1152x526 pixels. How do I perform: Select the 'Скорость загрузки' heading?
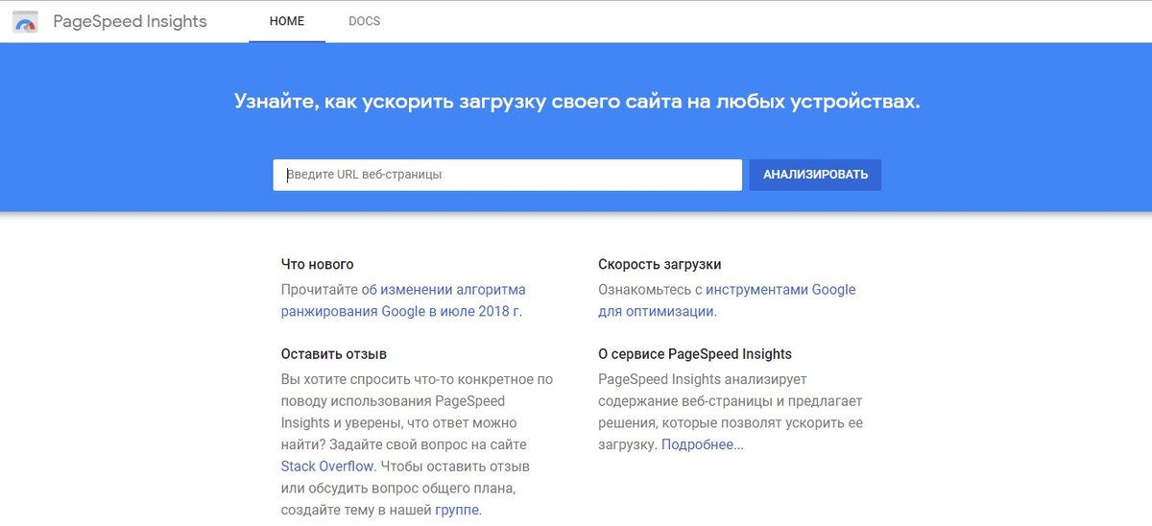coord(660,264)
